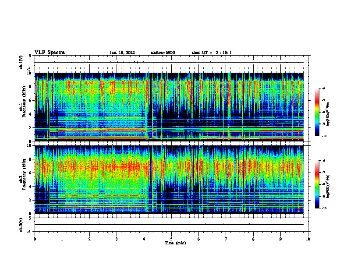Click time tick label "4" on the x-axis

click(144, 239)
